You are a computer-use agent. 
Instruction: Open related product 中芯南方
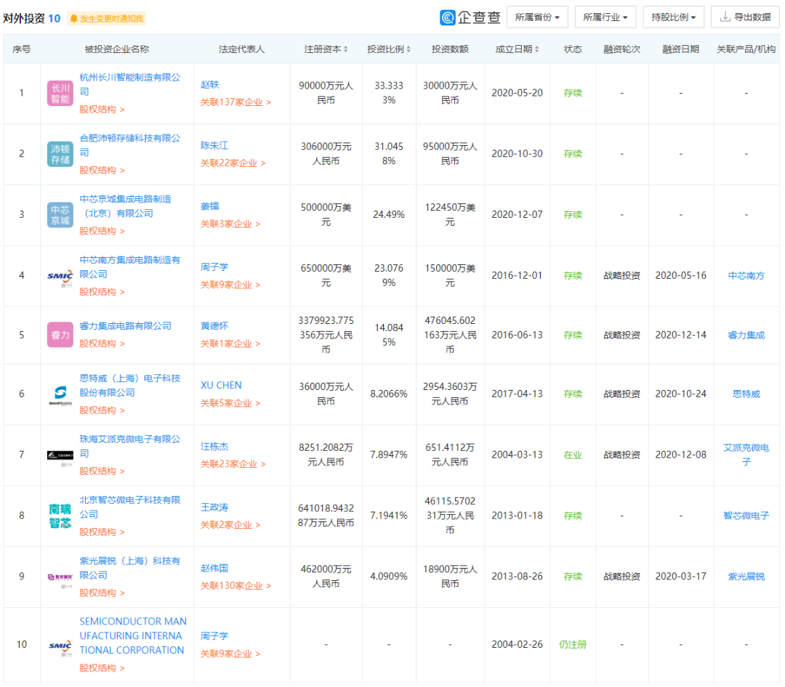tap(746, 276)
